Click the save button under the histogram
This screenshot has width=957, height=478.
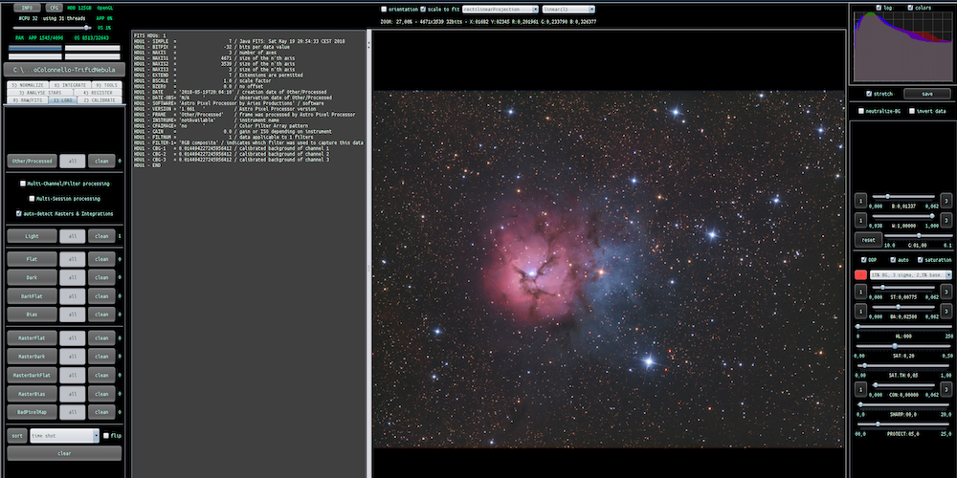tap(926, 94)
